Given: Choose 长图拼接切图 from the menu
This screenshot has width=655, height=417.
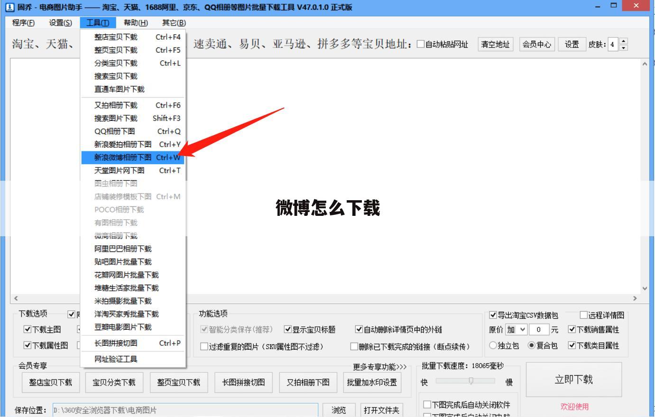Looking at the screenshot, I should point(133,343).
